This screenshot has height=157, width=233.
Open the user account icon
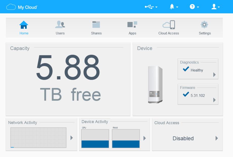tap(214, 7)
